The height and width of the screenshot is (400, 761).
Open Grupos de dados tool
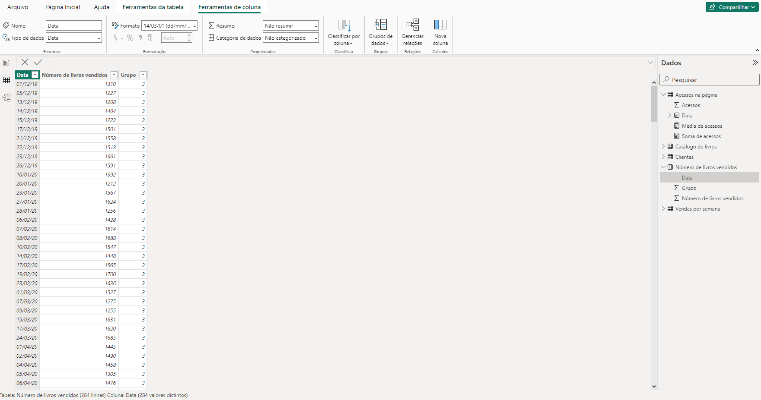coord(381,33)
